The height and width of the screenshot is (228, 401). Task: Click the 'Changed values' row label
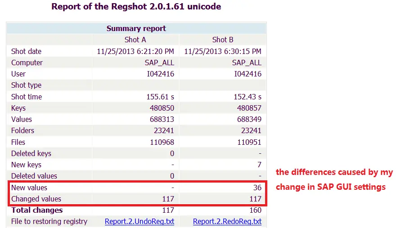coord(36,199)
